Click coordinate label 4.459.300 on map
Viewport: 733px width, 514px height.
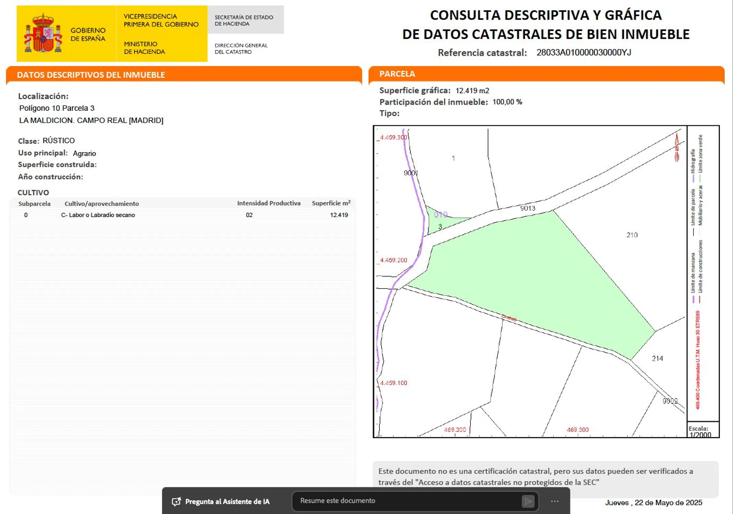[393, 137]
